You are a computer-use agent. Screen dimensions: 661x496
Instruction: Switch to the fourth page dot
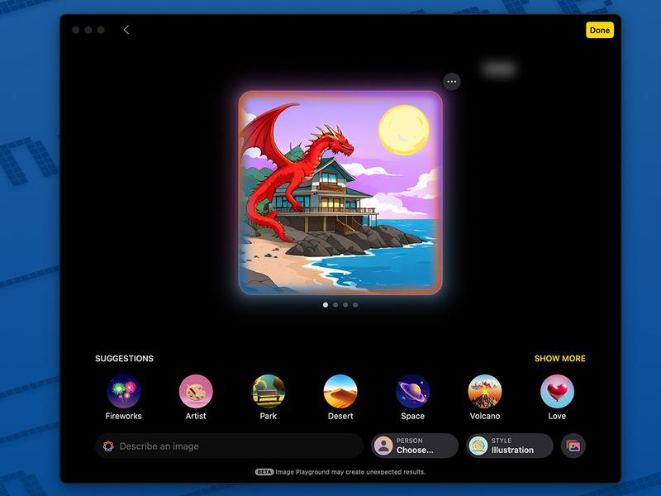coord(356,304)
